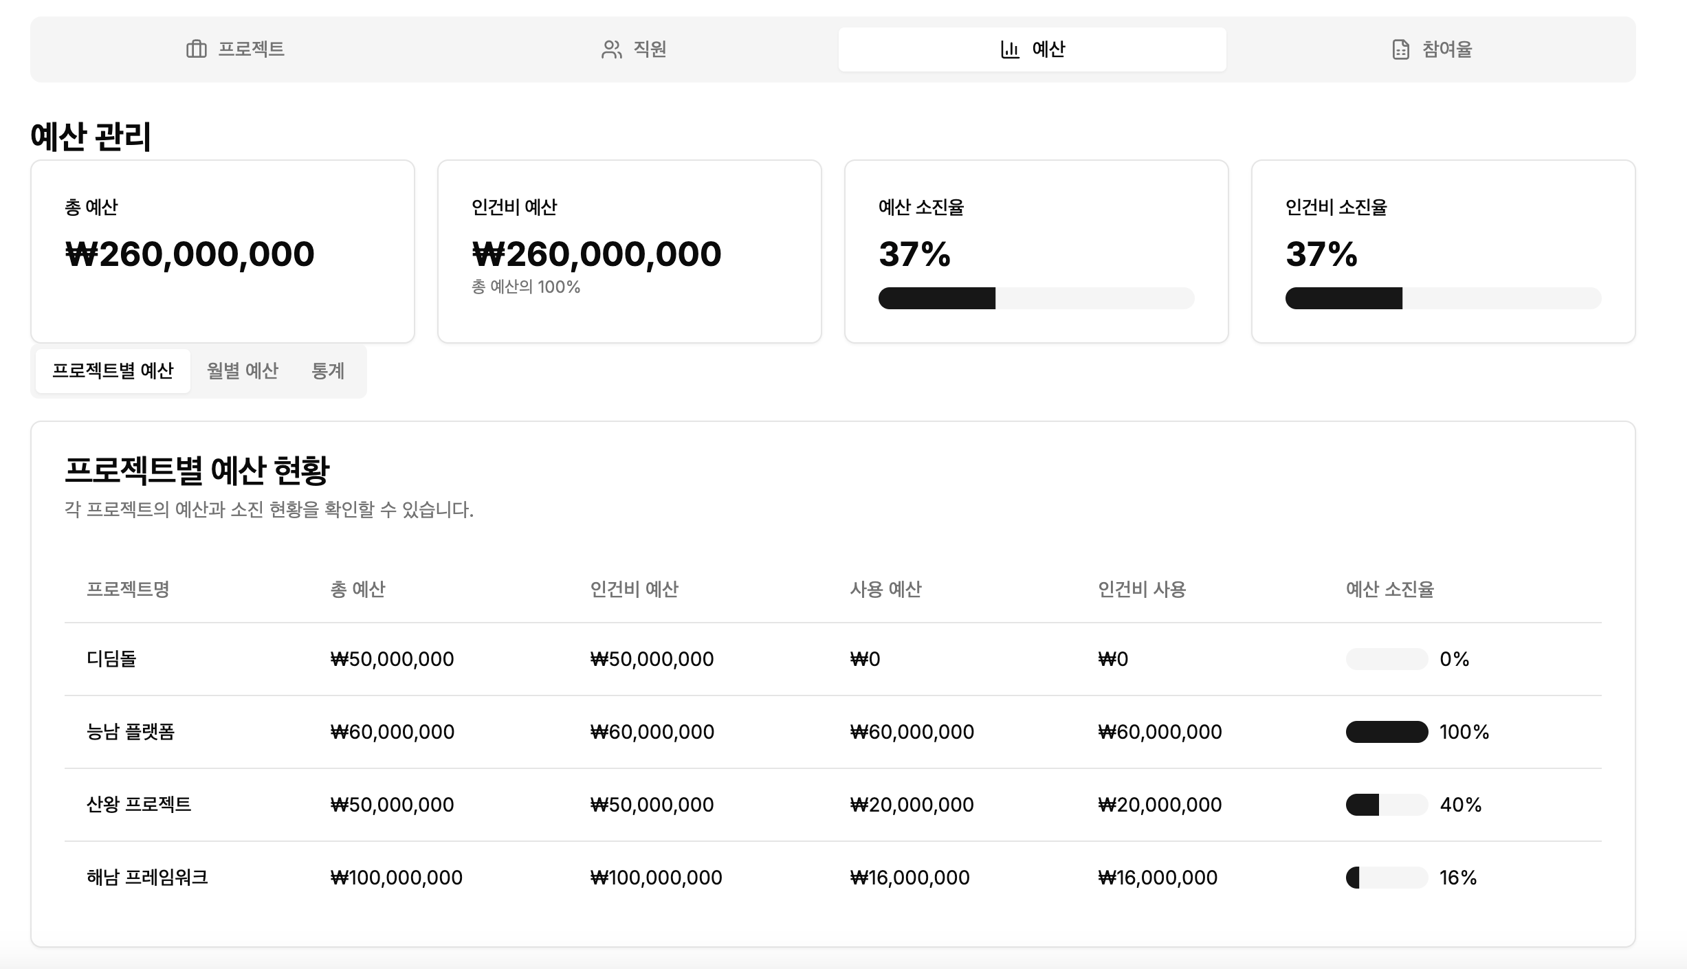Viewport: 1687px width, 969px height.
Task: Click the people icon beside 직원
Action: pyautogui.click(x=611, y=49)
